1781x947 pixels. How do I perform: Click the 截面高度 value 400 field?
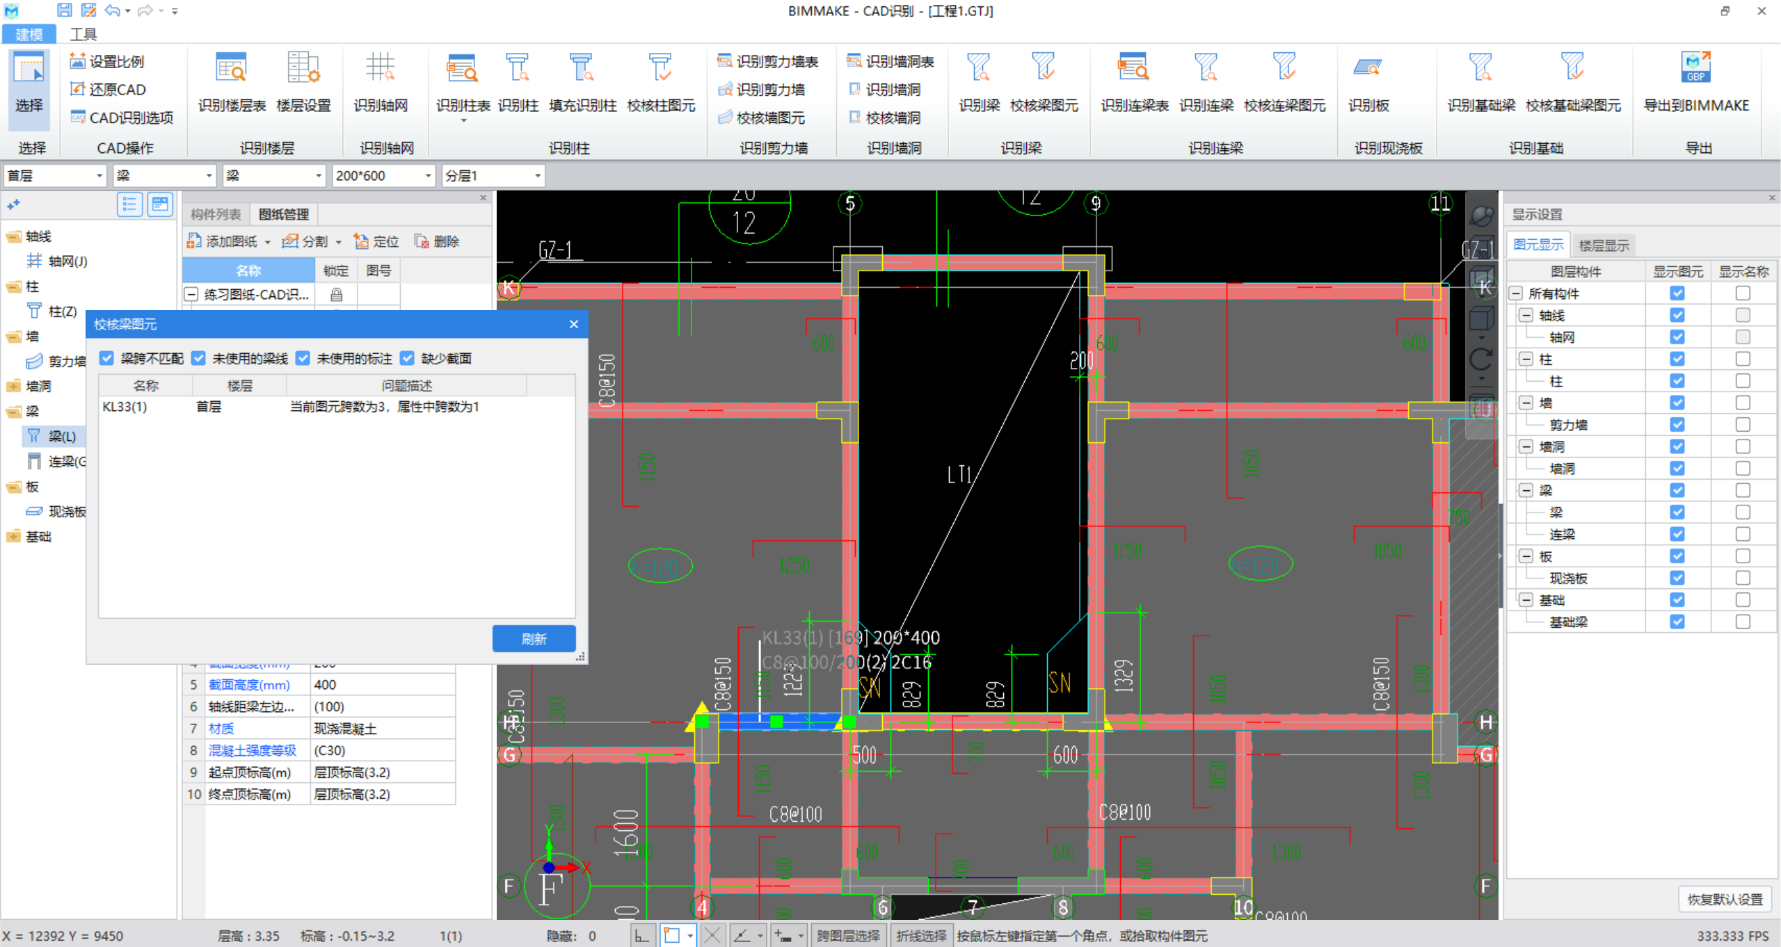point(383,685)
